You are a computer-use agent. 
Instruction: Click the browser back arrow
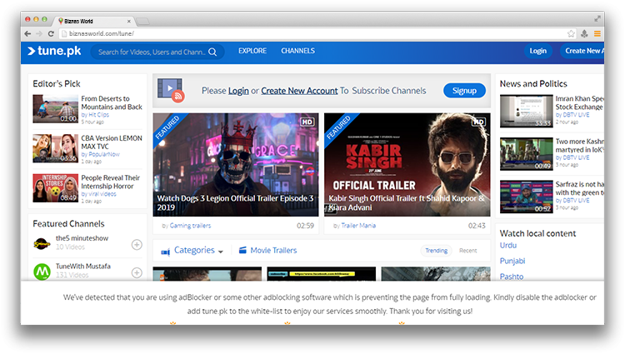click(27, 33)
